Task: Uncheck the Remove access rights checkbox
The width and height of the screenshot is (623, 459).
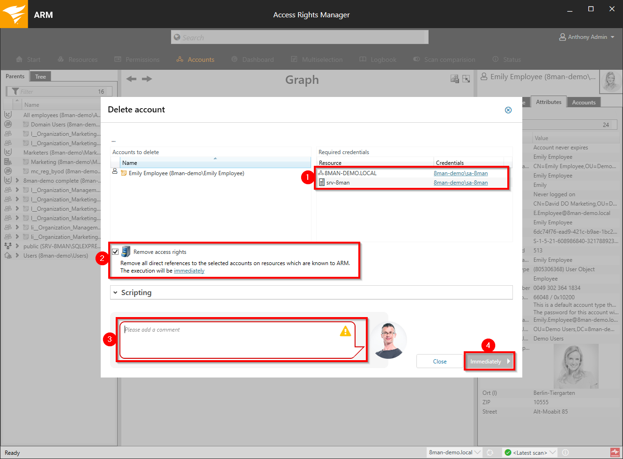Action: tap(115, 252)
